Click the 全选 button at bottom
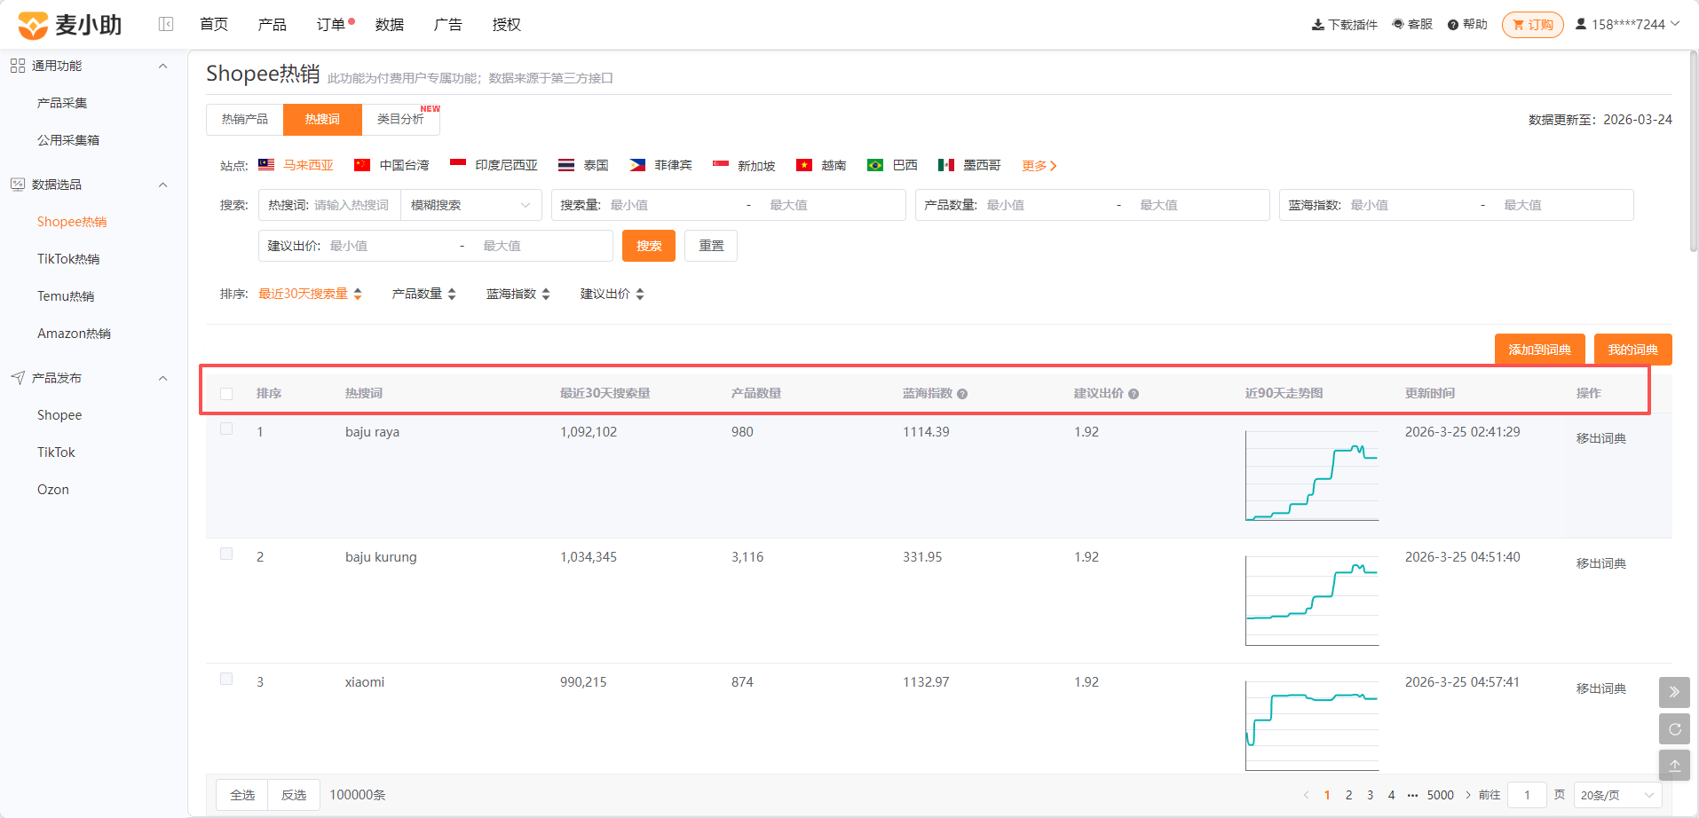Image resolution: width=1699 pixels, height=818 pixels. coord(242,795)
